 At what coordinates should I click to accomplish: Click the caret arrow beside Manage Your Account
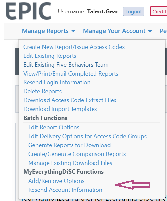click(x=150, y=31)
